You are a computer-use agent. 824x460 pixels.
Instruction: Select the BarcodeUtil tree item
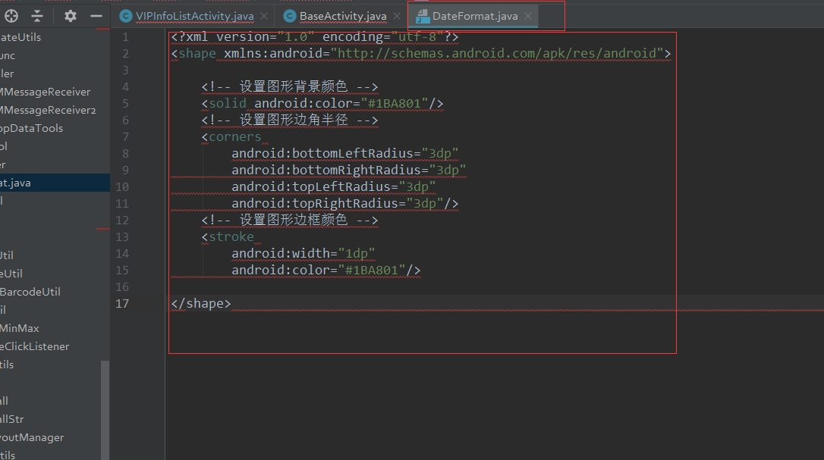pyautogui.click(x=30, y=292)
